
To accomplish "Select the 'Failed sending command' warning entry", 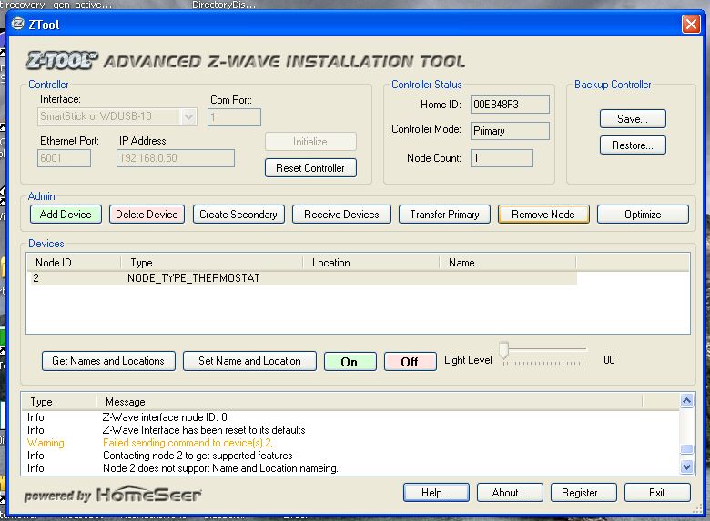I will pyautogui.click(x=351, y=443).
